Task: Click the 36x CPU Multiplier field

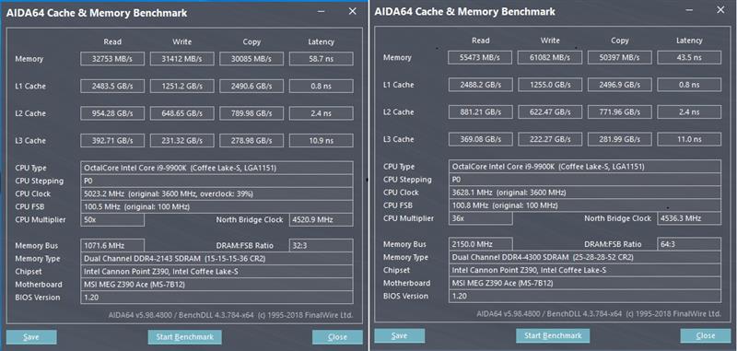Action: tap(480, 218)
